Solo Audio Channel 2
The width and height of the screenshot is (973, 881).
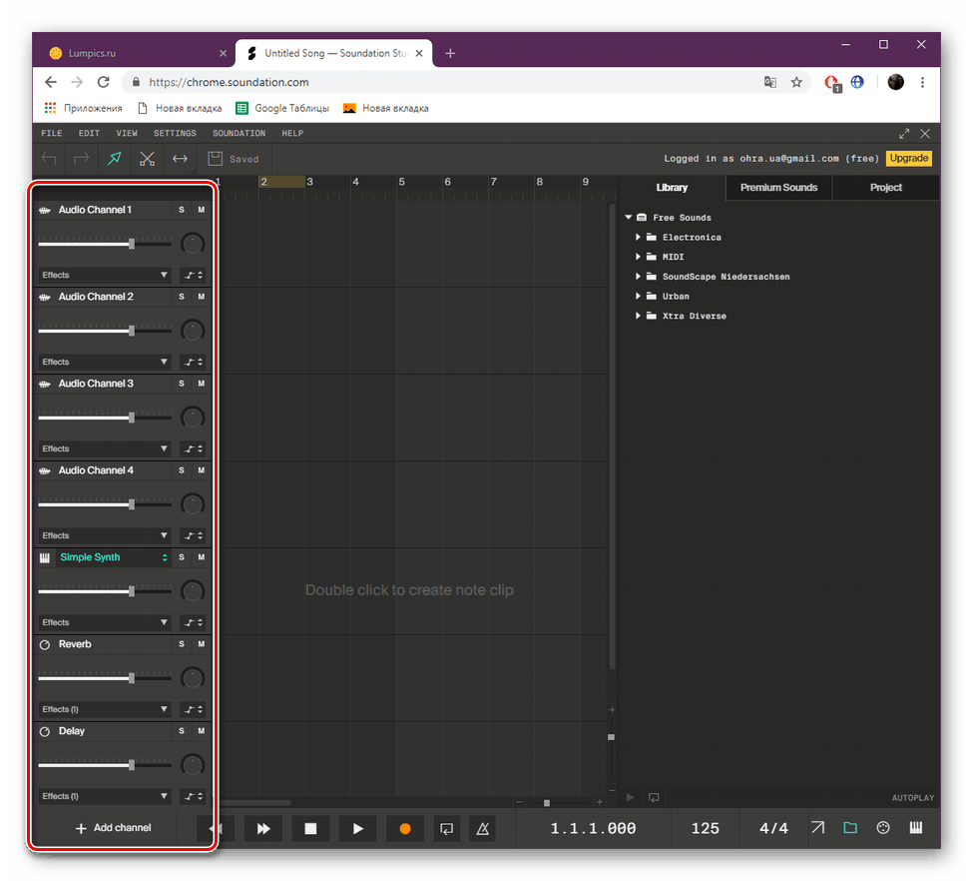182,297
